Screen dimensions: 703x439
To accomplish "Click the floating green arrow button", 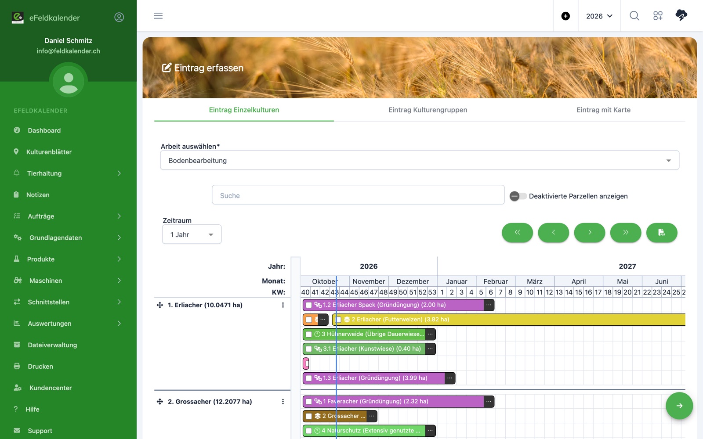I will [679, 406].
